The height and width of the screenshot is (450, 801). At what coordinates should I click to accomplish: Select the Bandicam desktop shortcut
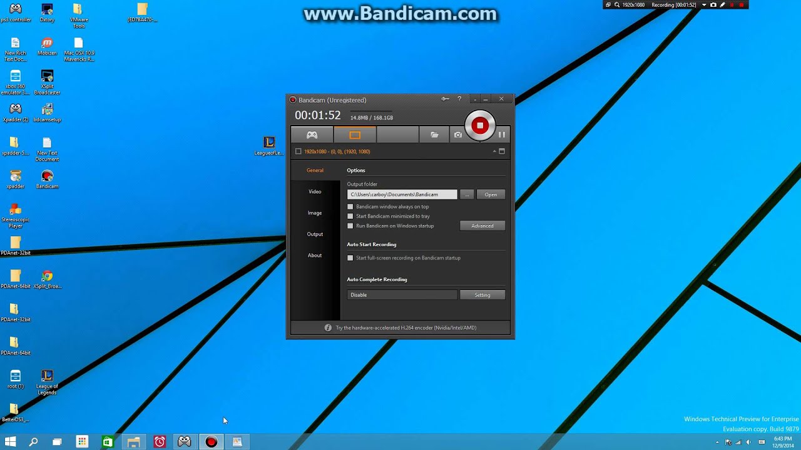click(x=47, y=179)
